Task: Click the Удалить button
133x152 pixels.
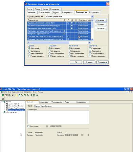Action: (x=101, y=24)
